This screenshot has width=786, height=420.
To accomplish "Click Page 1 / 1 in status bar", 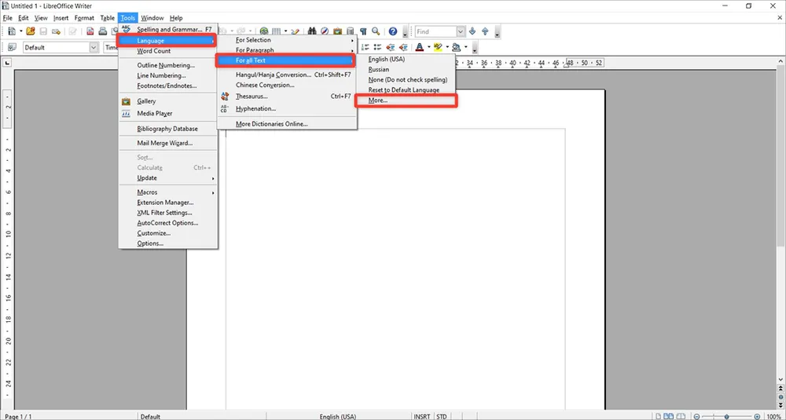I will (18, 417).
